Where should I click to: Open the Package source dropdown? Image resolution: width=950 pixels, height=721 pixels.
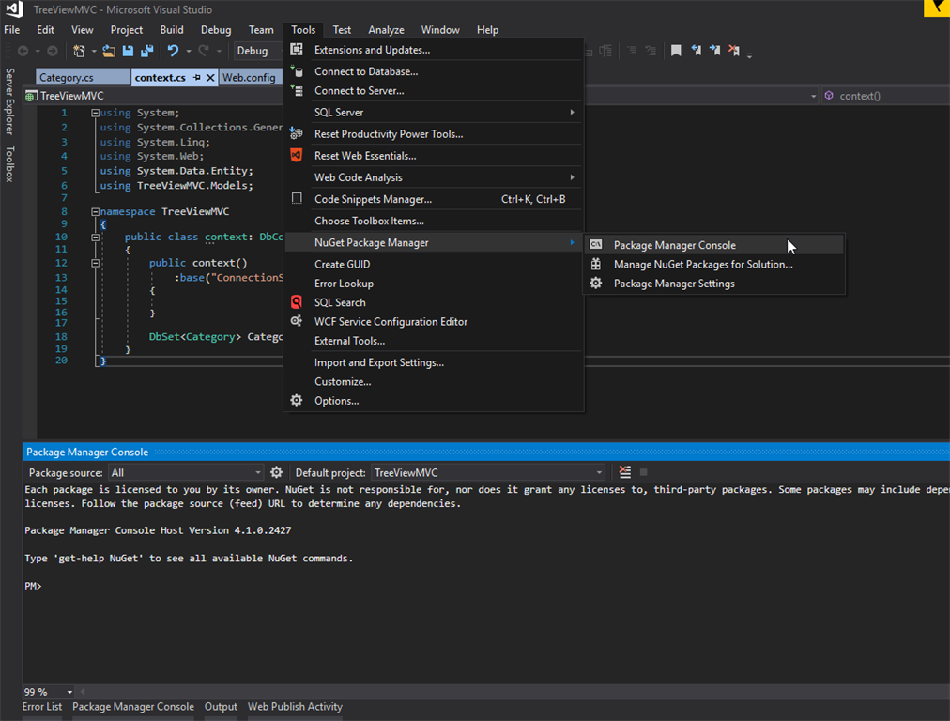[257, 472]
